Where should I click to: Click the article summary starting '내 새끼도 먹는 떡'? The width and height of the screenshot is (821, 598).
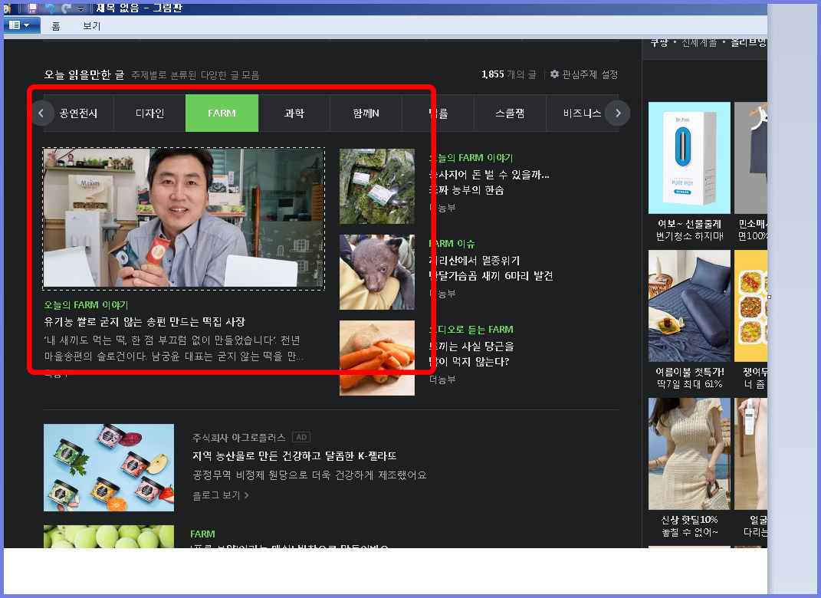173,348
